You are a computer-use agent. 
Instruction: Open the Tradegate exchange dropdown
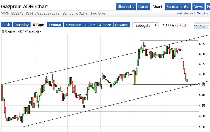tap(145, 25)
